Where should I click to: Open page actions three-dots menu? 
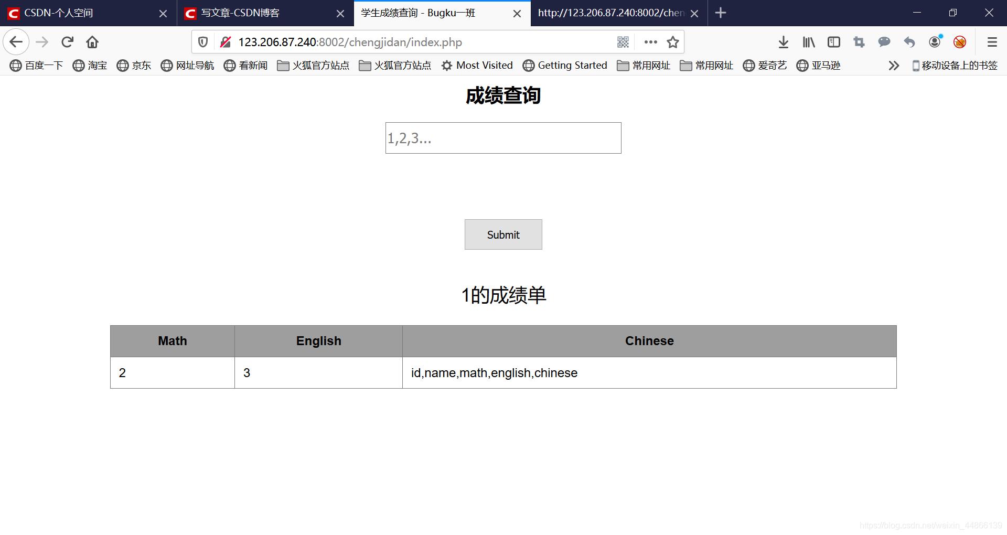(650, 42)
